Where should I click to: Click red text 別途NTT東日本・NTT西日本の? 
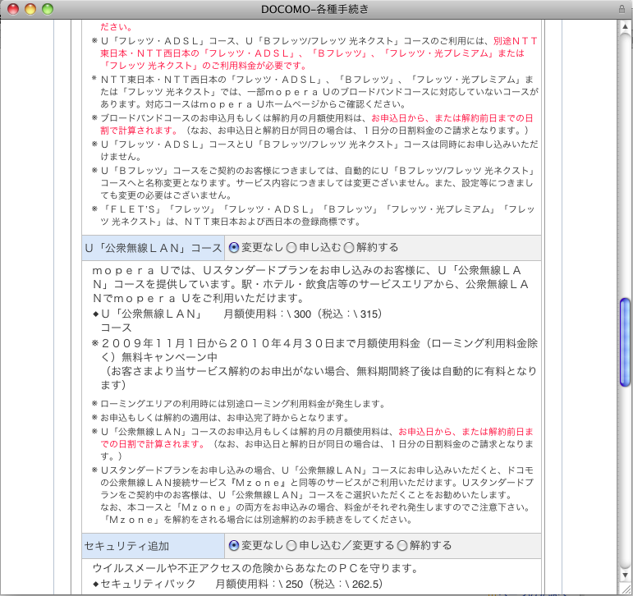319,48
